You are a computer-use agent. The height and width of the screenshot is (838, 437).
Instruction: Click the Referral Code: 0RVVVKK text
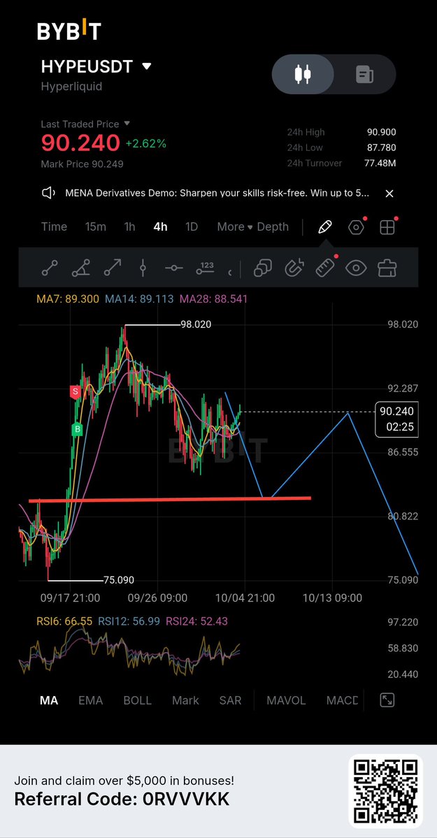(x=122, y=800)
